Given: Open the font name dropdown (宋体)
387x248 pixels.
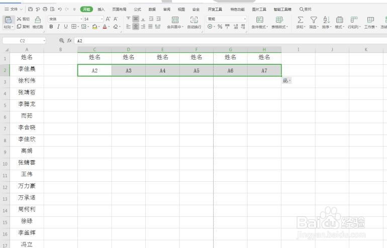Looking at the screenshot, I should pos(81,19).
